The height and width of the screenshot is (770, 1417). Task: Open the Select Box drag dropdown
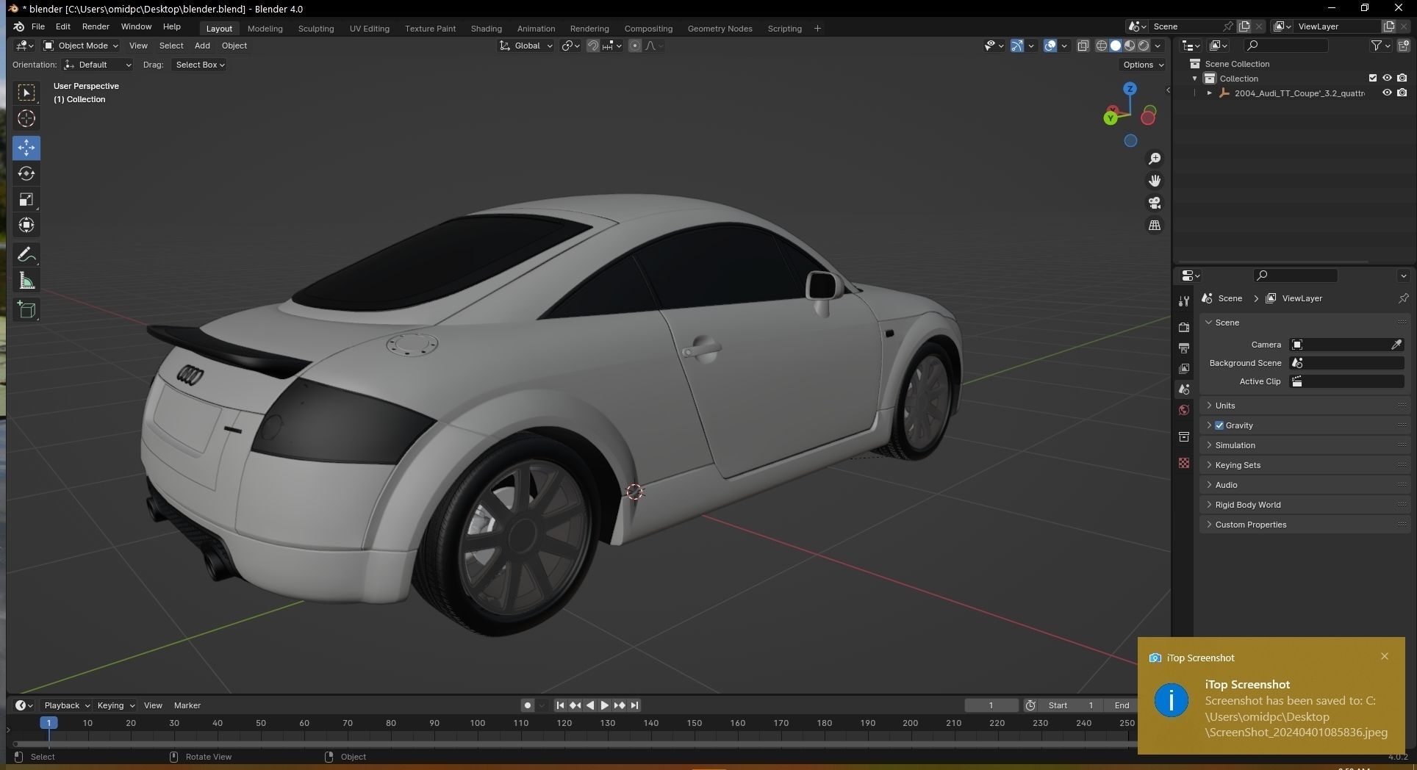[x=198, y=65]
